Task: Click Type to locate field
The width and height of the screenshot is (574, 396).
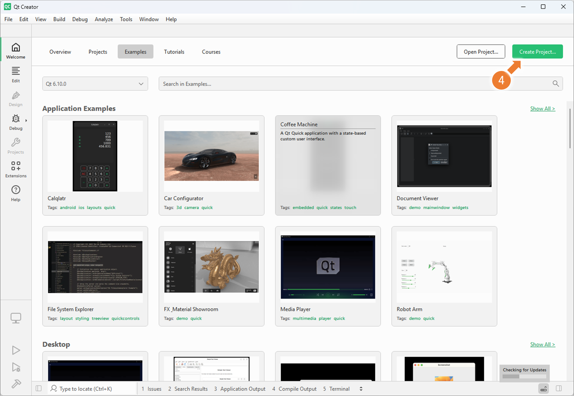Action: click(x=92, y=389)
